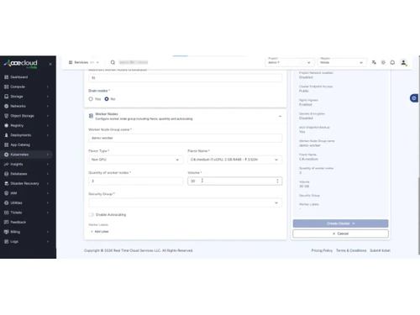Screen dimensions: 420x315
Task: Open the Pricing Policy link
Action: pos(322,250)
